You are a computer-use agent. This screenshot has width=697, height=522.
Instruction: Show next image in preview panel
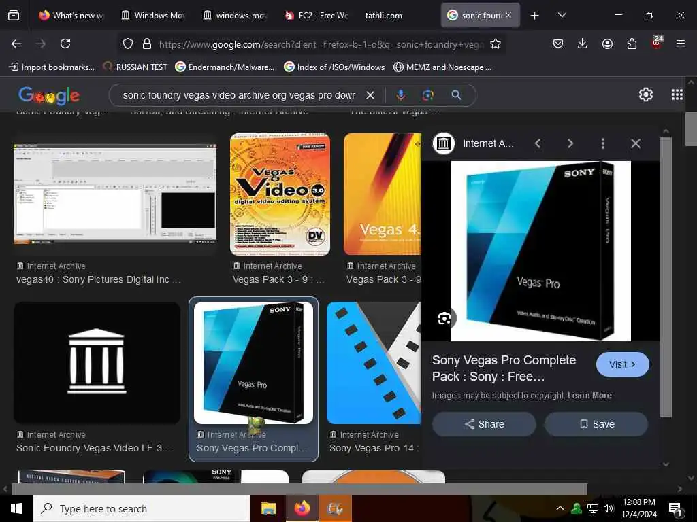[x=570, y=143]
